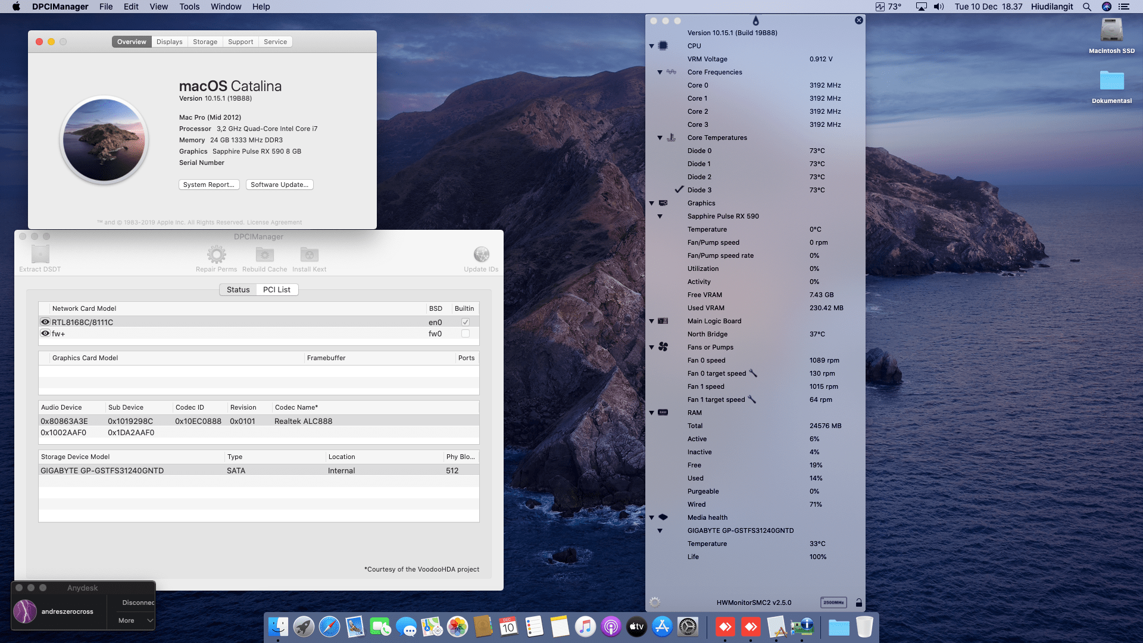Collapse the Fans or Pumps group
Viewport: 1143px width, 643px height.
point(651,347)
